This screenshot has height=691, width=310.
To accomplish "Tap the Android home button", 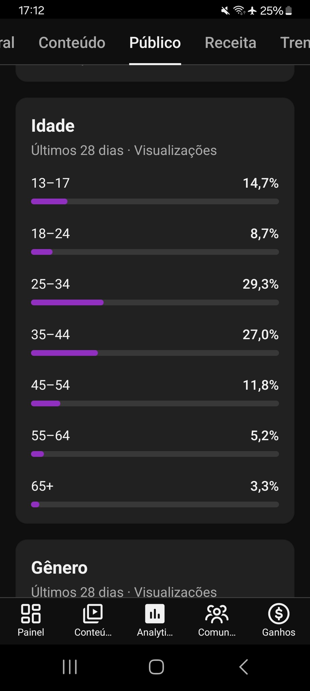I will click(156, 667).
